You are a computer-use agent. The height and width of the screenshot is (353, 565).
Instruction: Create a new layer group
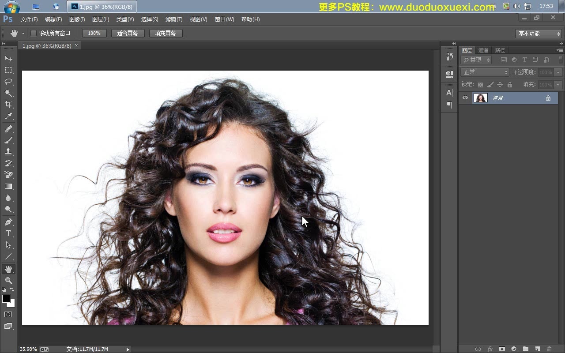click(x=526, y=349)
